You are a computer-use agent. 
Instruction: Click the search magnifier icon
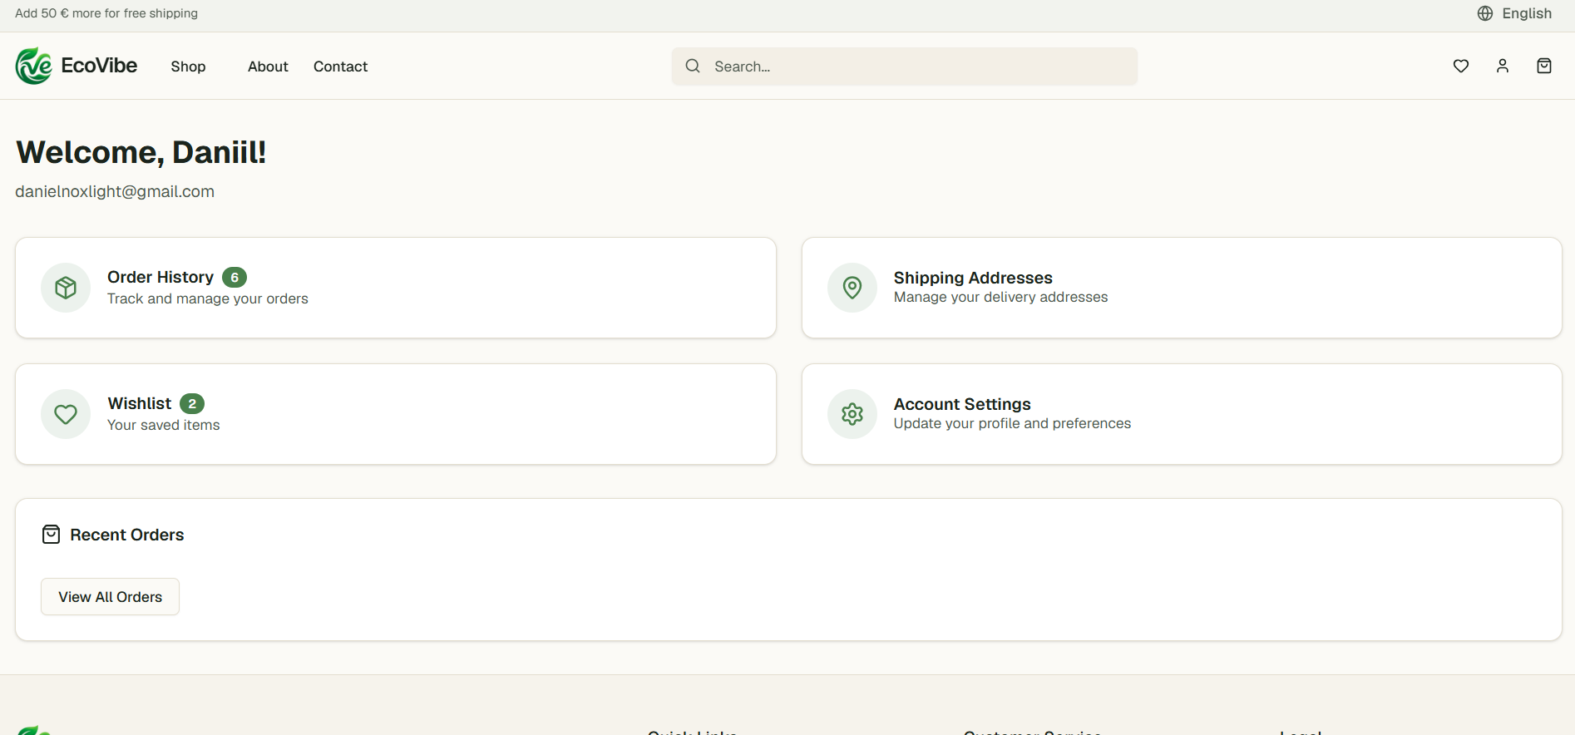(x=693, y=66)
